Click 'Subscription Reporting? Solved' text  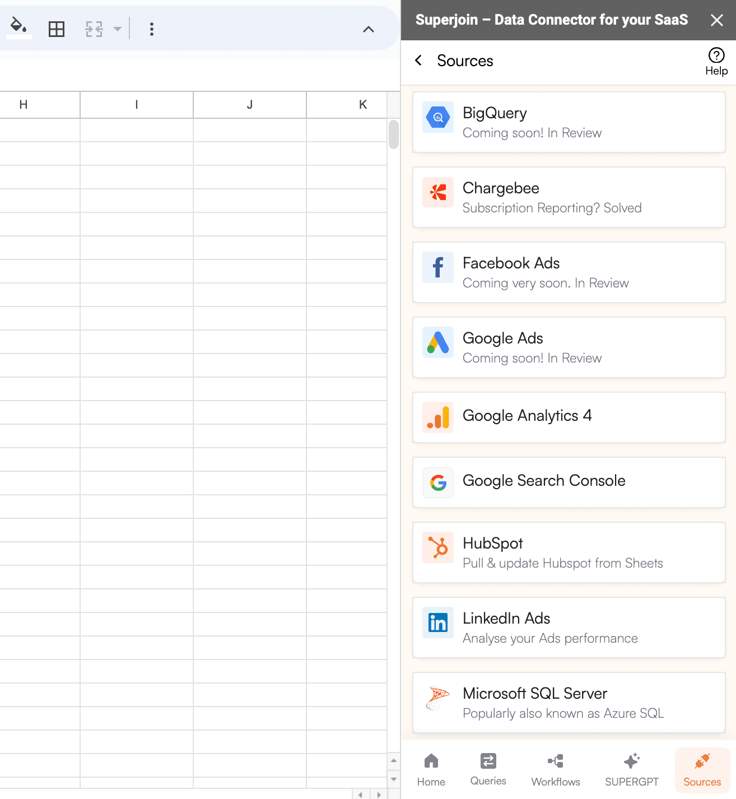(552, 208)
